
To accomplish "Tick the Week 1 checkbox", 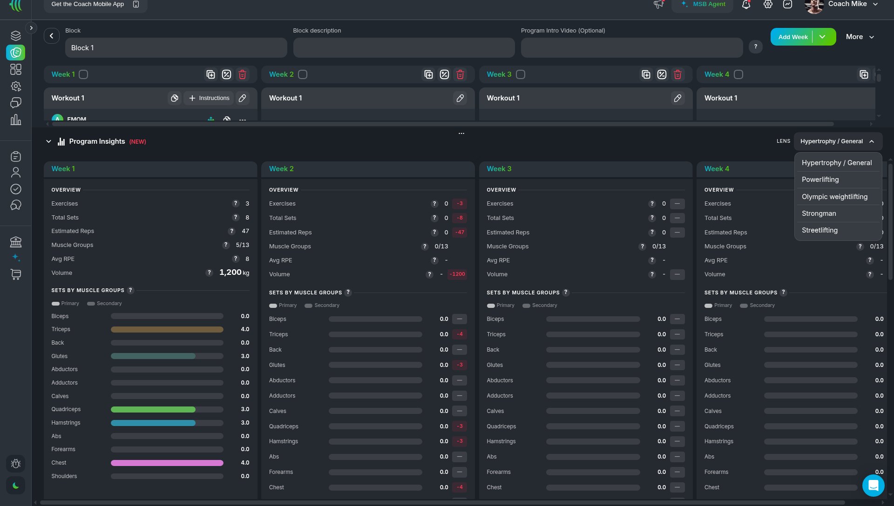I will coord(83,74).
